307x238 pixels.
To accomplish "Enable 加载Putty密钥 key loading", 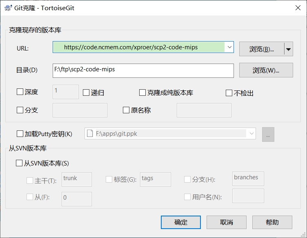I will point(20,134).
